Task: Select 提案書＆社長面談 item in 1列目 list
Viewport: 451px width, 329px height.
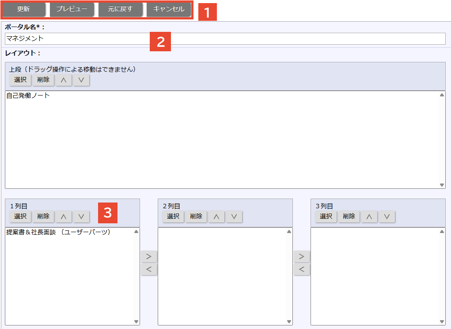Action: pyautogui.click(x=58, y=232)
